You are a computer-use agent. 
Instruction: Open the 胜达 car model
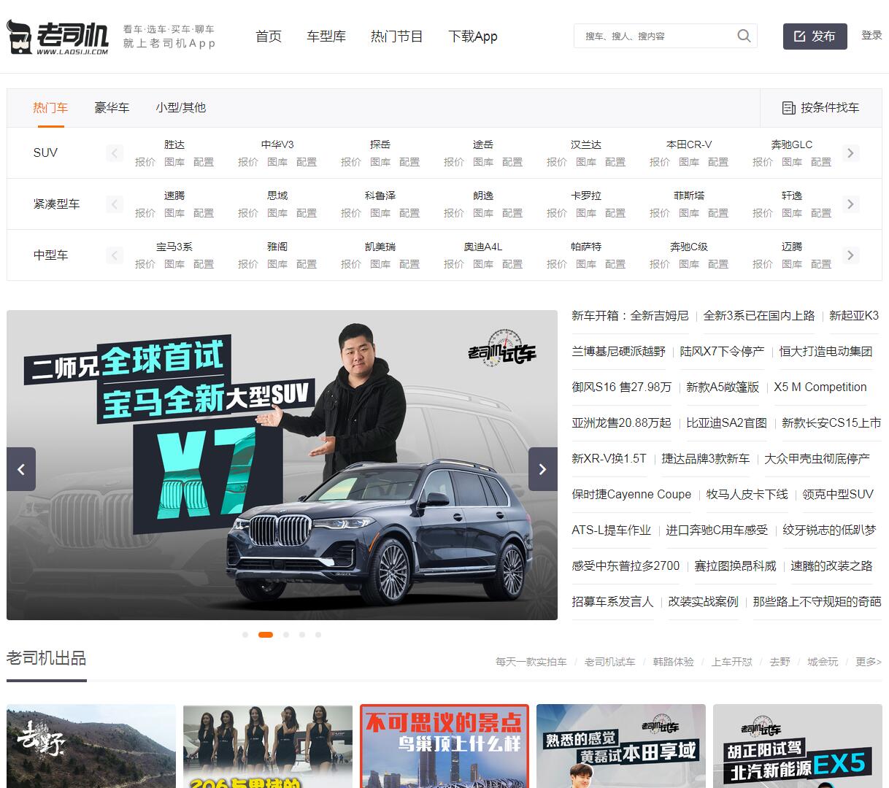174,144
